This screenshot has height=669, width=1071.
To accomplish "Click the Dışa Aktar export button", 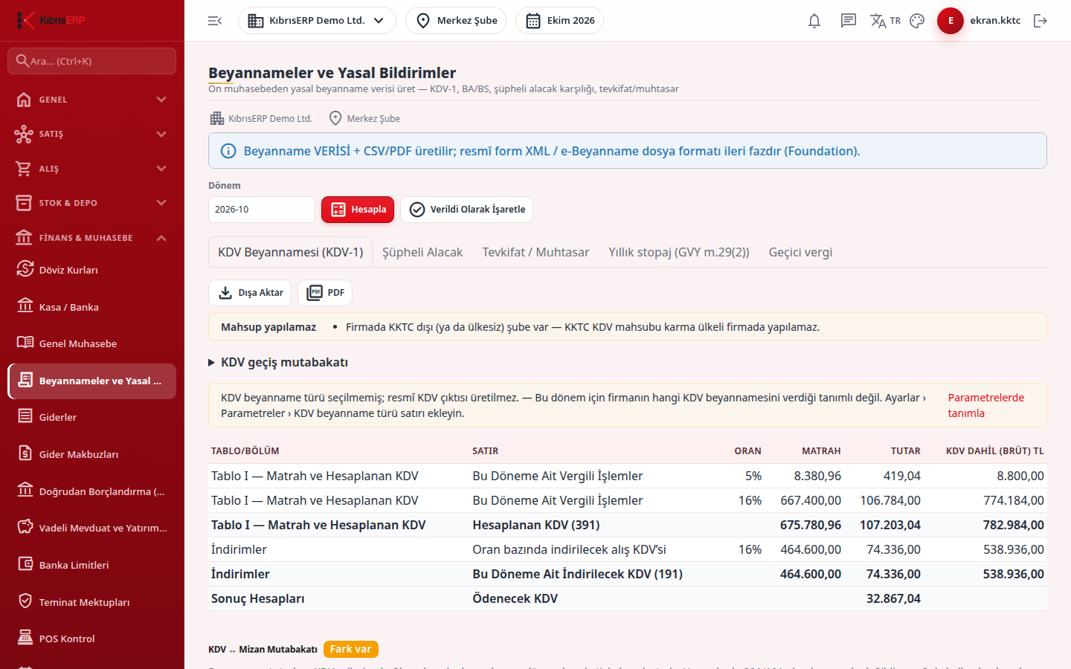I will pos(250,293).
